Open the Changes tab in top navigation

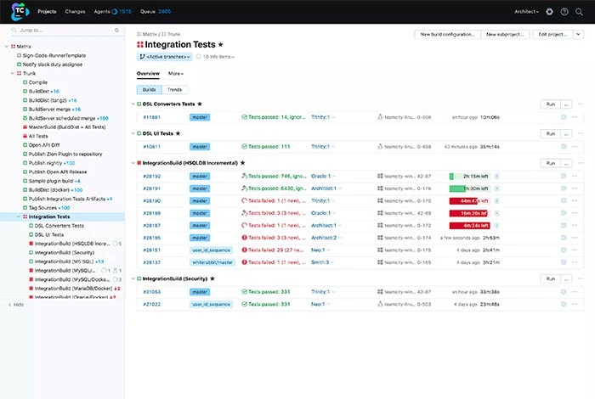[x=75, y=12]
